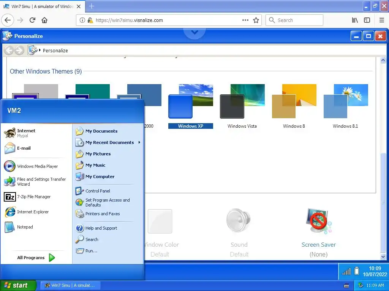The height and width of the screenshot is (291, 389).
Task: Click the VM2 user name header
Action: coord(14,111)
